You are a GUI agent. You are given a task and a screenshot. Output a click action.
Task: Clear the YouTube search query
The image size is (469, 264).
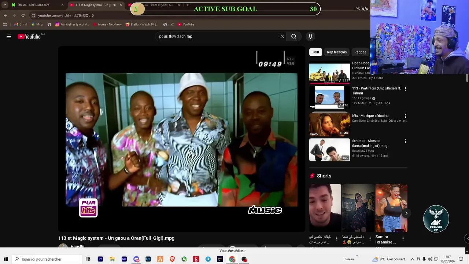tap(282, 36)
